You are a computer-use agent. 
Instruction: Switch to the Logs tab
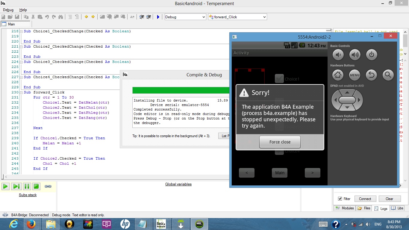pyautogui.click(x=381, y=208)
